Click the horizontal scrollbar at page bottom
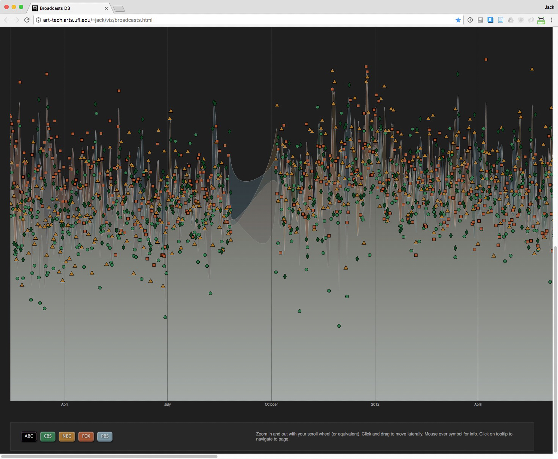The image size is (558, 459). point(109,456)
